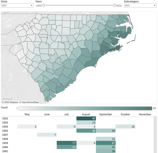Select the 1954 August cell showing 3
This screenshot has width=158, height=153.
[x=86, y=127]
